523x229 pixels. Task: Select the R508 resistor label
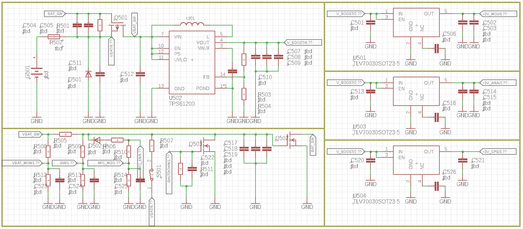tap(40, 146)
